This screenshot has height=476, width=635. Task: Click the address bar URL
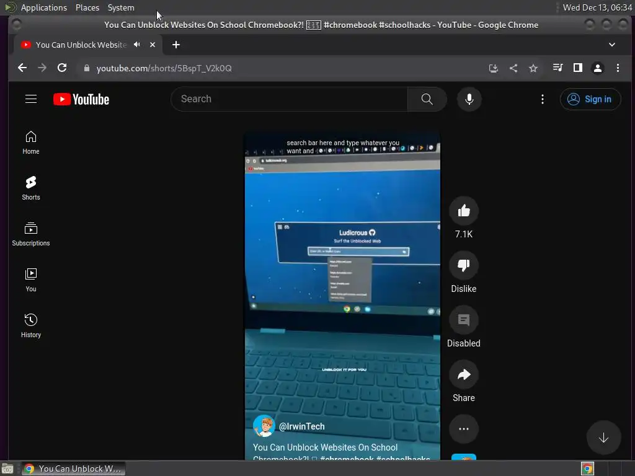pyautogui.click(x=164, y=68)
